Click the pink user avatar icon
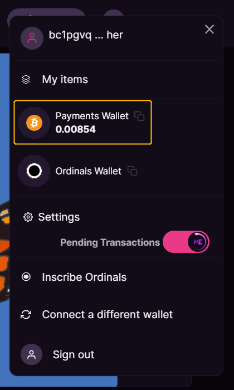Screen dimensions: 234x390 pyautogui.click(x=32, y=38)
